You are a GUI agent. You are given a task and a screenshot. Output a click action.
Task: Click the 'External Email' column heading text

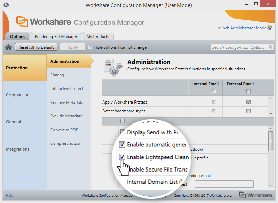click(x=240, y=84)
